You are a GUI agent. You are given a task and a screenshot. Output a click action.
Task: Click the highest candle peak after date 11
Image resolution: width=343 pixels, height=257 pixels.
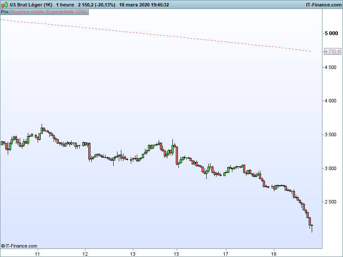(42, 129)
